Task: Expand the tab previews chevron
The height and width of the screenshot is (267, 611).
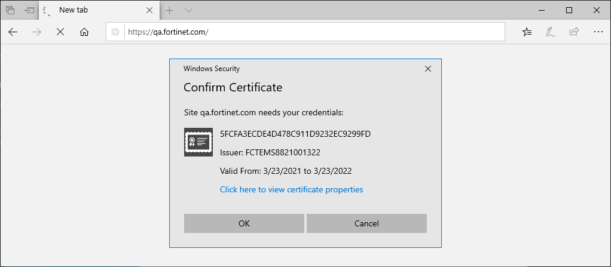Action: coord(188,10)
